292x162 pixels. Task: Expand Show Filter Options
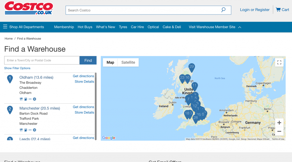click(x=17, y=68)
